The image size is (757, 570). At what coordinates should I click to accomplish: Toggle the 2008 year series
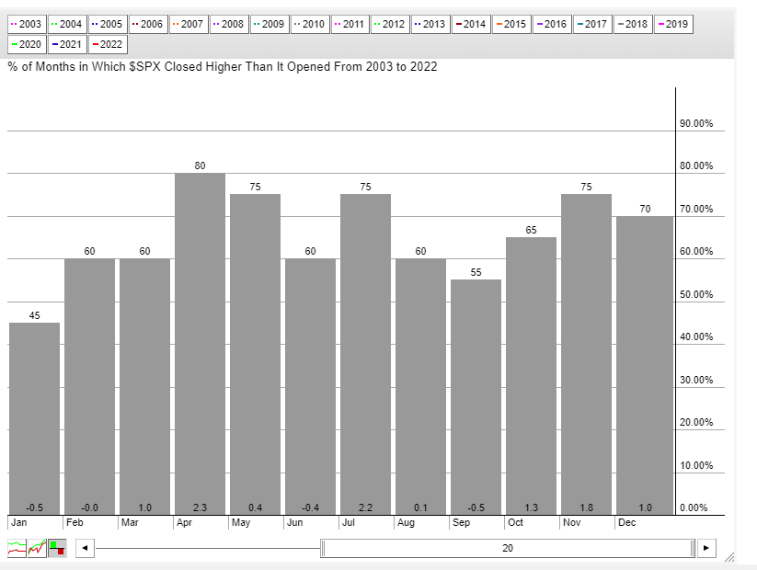click(x=228, y=24)
